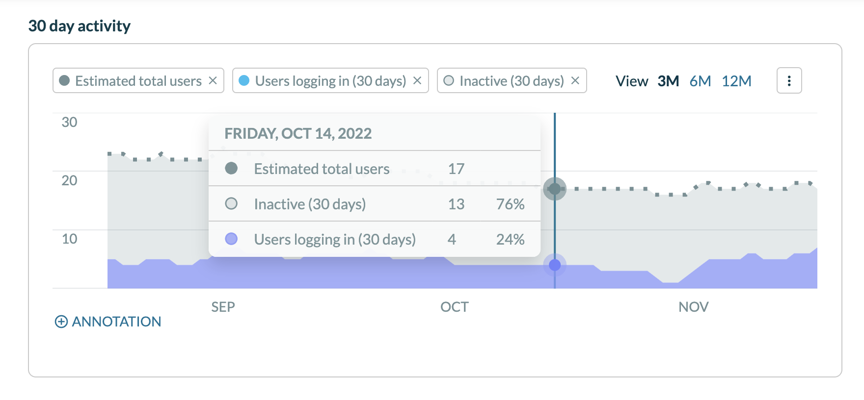Image resolution: width=864 pixels, height=400 pixels.
Task: Remove Users logging in (30 days) chip
Action: click(417, 80)
